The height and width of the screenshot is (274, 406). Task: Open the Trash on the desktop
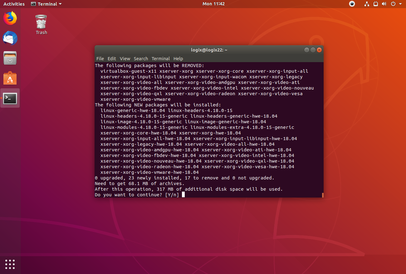coord(41,22)
